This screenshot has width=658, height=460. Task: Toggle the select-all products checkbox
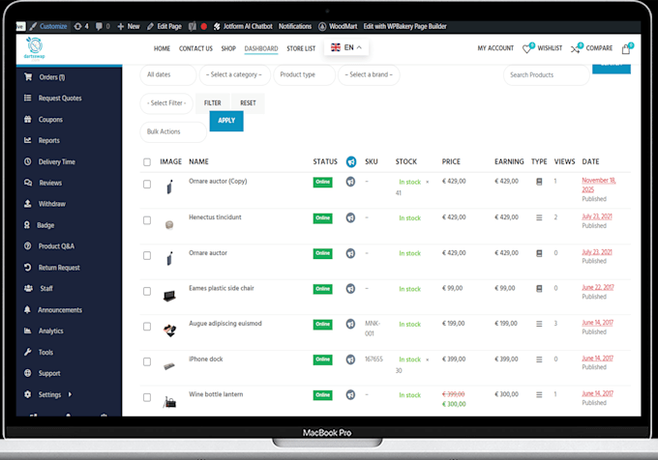coord(147,162)
